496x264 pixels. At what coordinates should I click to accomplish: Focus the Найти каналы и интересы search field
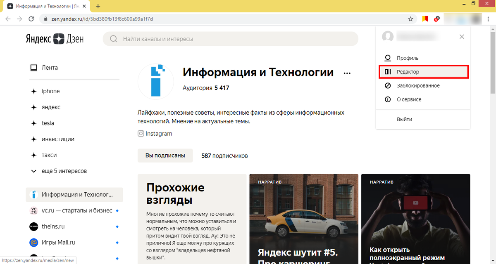pyautogui.click(x=230, y=39)
